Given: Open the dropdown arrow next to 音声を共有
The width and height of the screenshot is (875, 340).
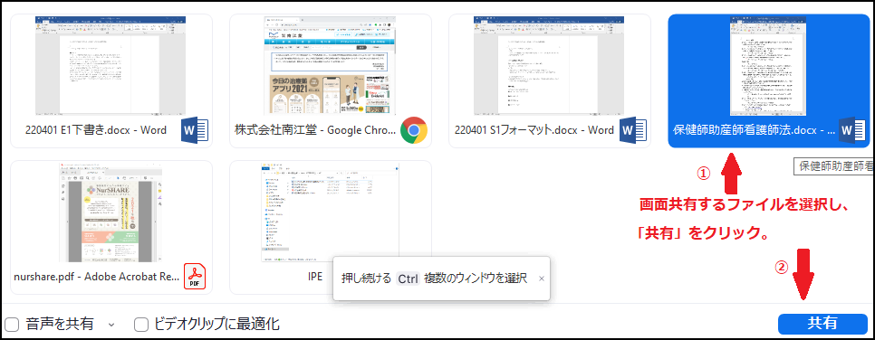Looking at the screenshot, I should 111,324.
